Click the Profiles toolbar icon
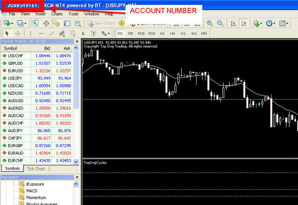 [20, 23]
